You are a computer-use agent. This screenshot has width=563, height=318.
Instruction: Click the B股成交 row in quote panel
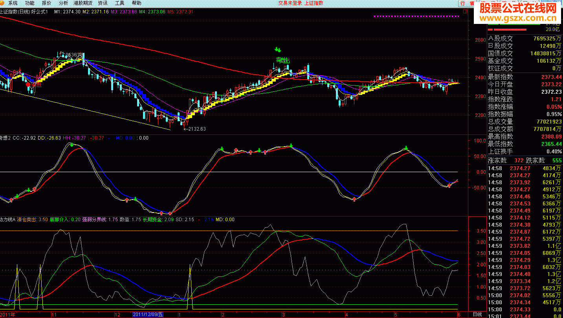pyautogui.click(x=525, y=46)
